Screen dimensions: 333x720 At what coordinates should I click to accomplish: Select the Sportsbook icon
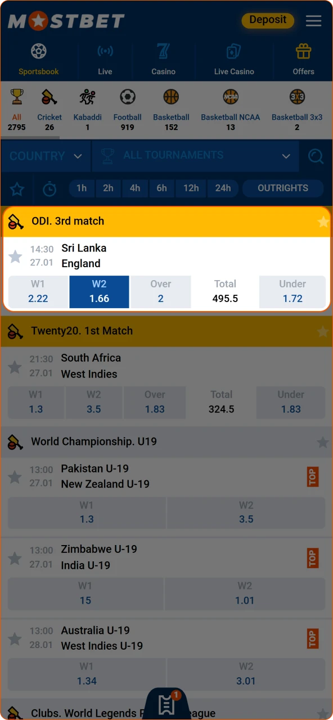pos(38,51)
